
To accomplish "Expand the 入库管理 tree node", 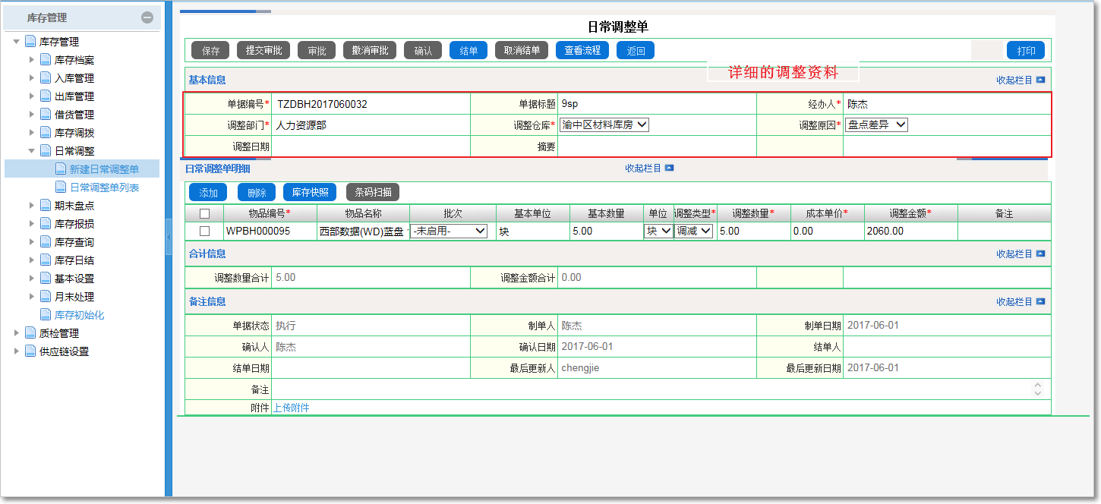I will click(x=32, y=78).
